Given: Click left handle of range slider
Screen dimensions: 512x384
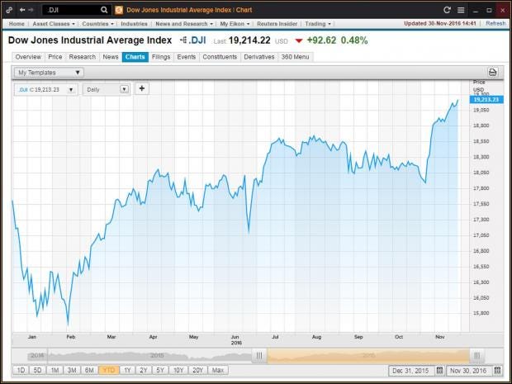Looking at the screenshot, I should pos(259,356).
